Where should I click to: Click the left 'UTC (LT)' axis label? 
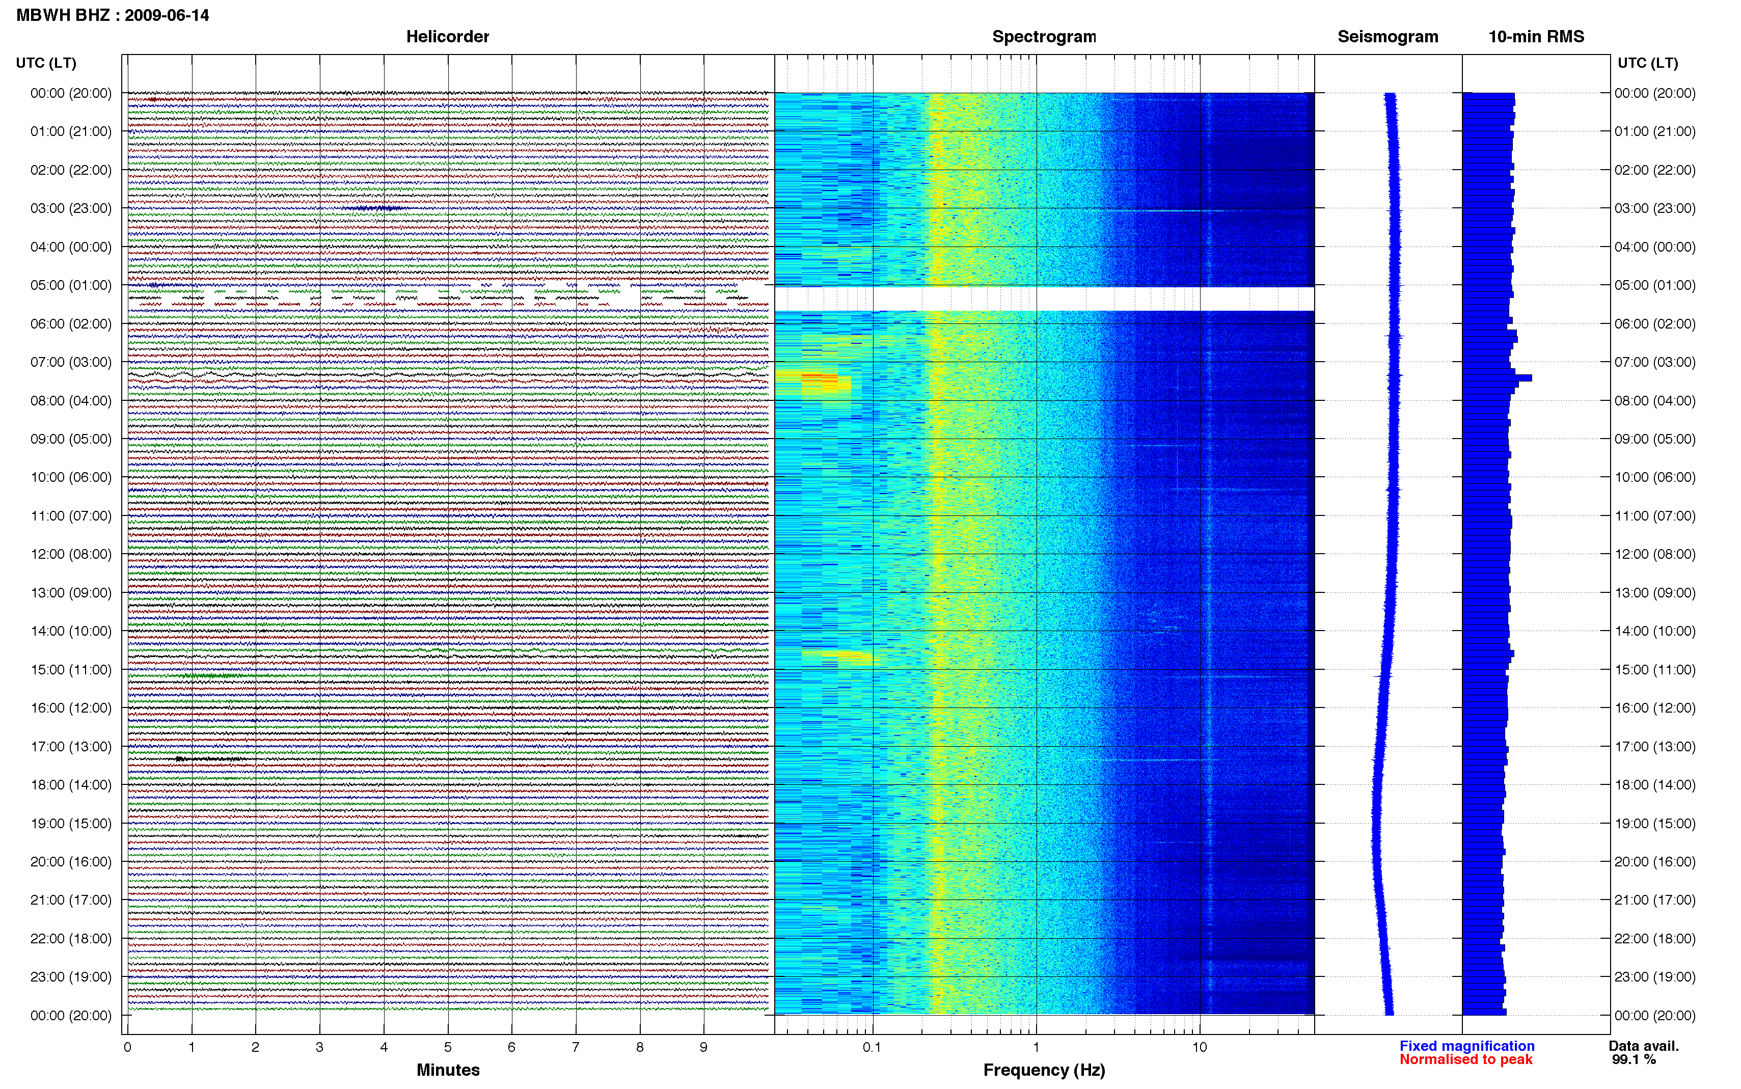point(46,63)
